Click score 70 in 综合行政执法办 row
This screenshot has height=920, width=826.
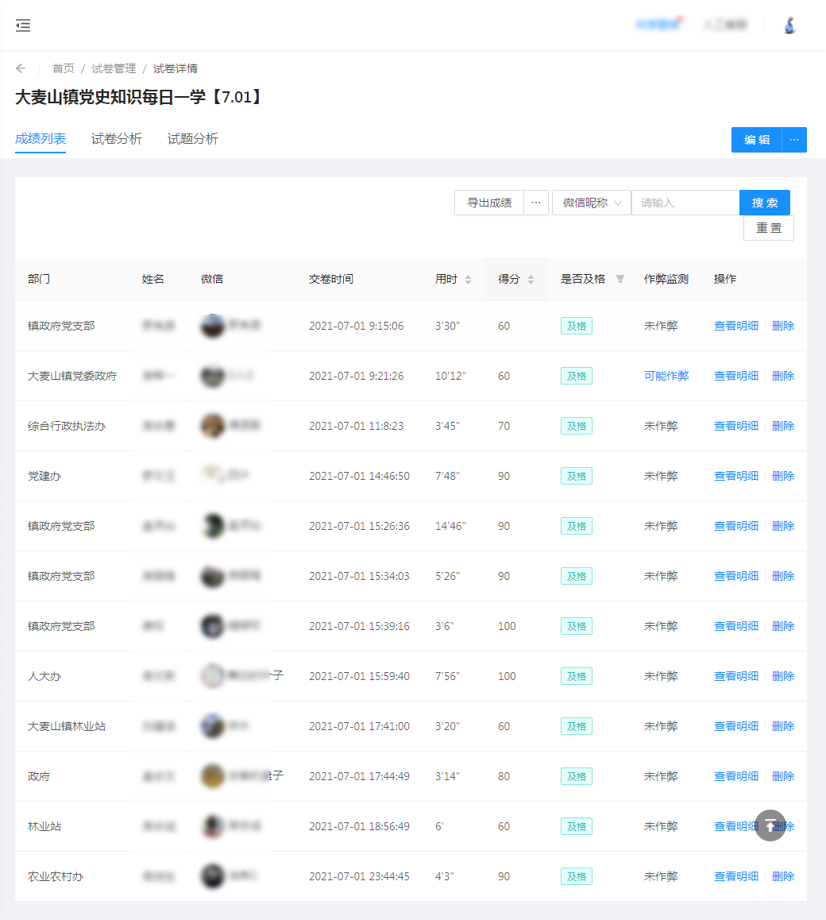(504, 426)
